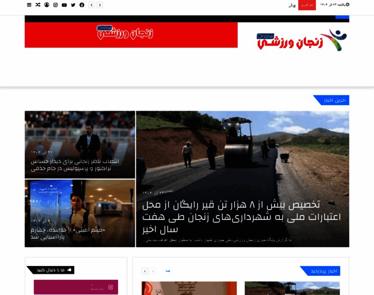Click the Instagram follow button

(76, 287)
